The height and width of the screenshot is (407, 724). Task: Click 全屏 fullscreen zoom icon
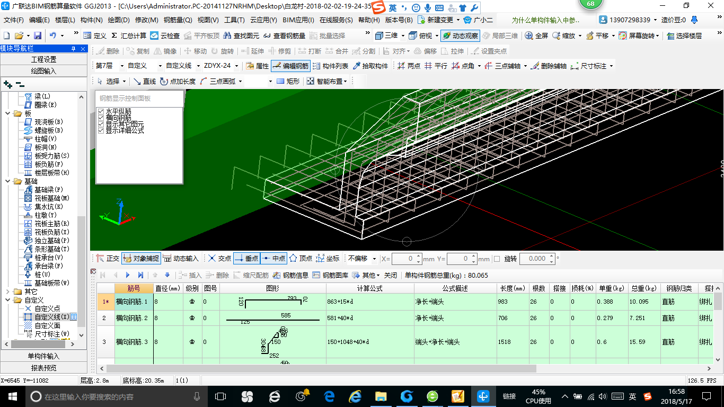[536, 36]
